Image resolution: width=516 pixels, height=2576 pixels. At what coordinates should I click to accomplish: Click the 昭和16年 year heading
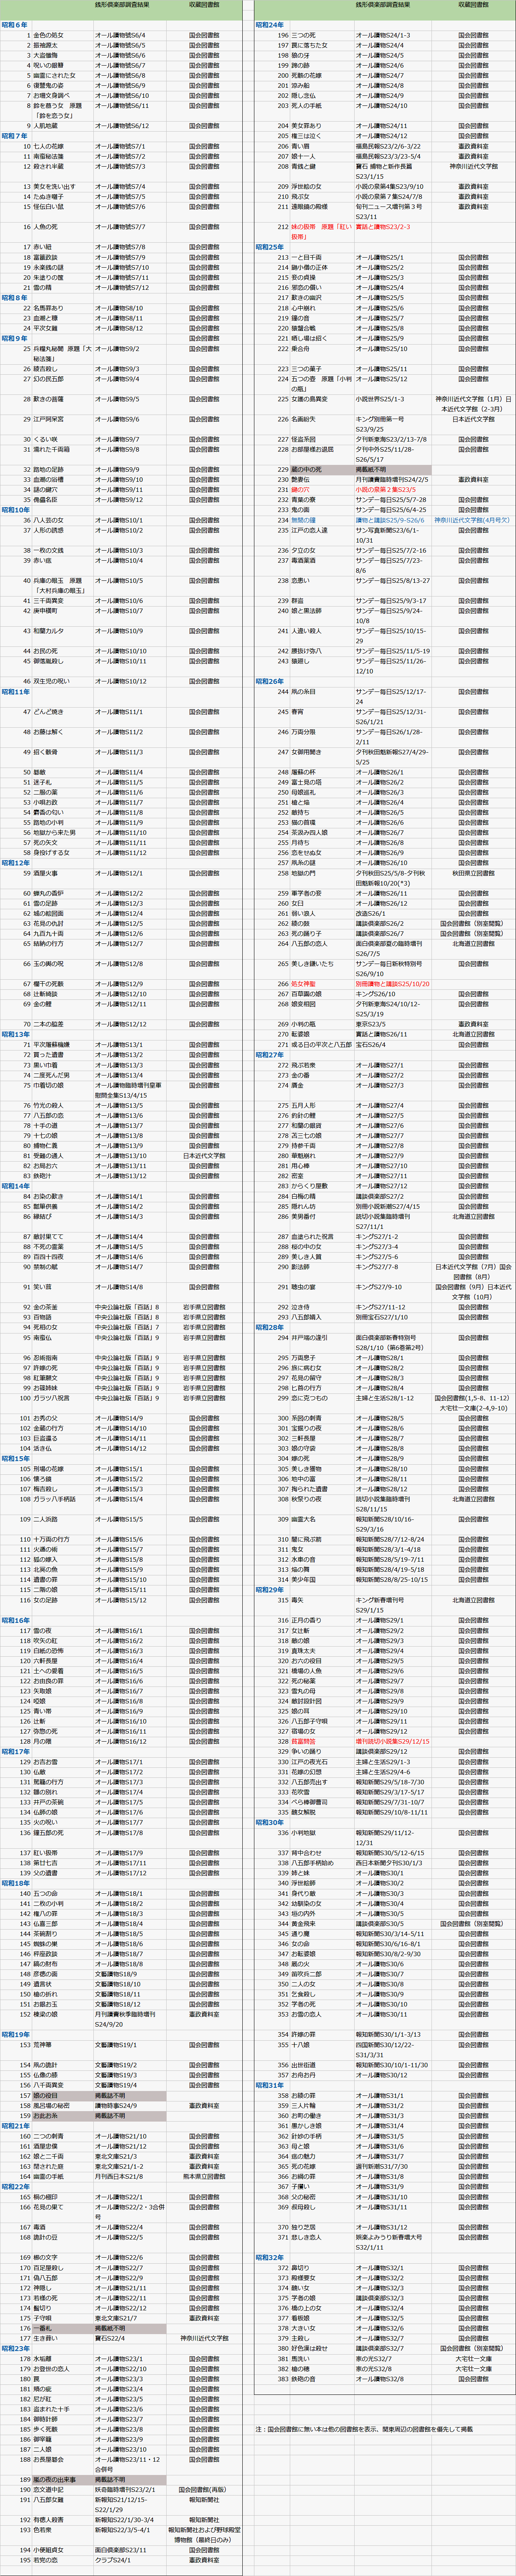[x=16, y=1620]
